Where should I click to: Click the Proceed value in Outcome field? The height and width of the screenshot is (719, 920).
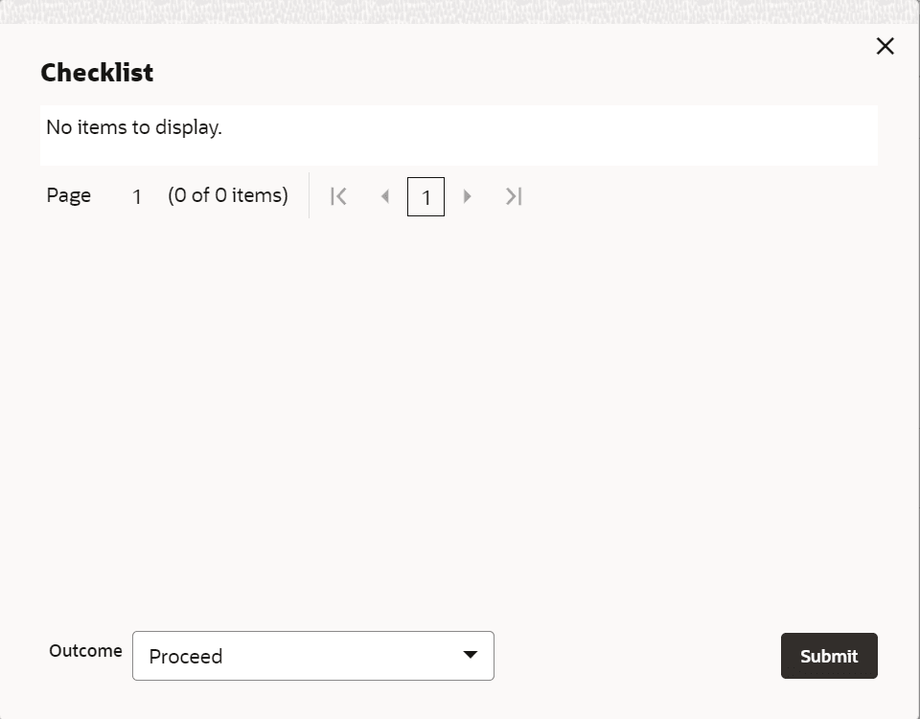(x=186, y=657)
